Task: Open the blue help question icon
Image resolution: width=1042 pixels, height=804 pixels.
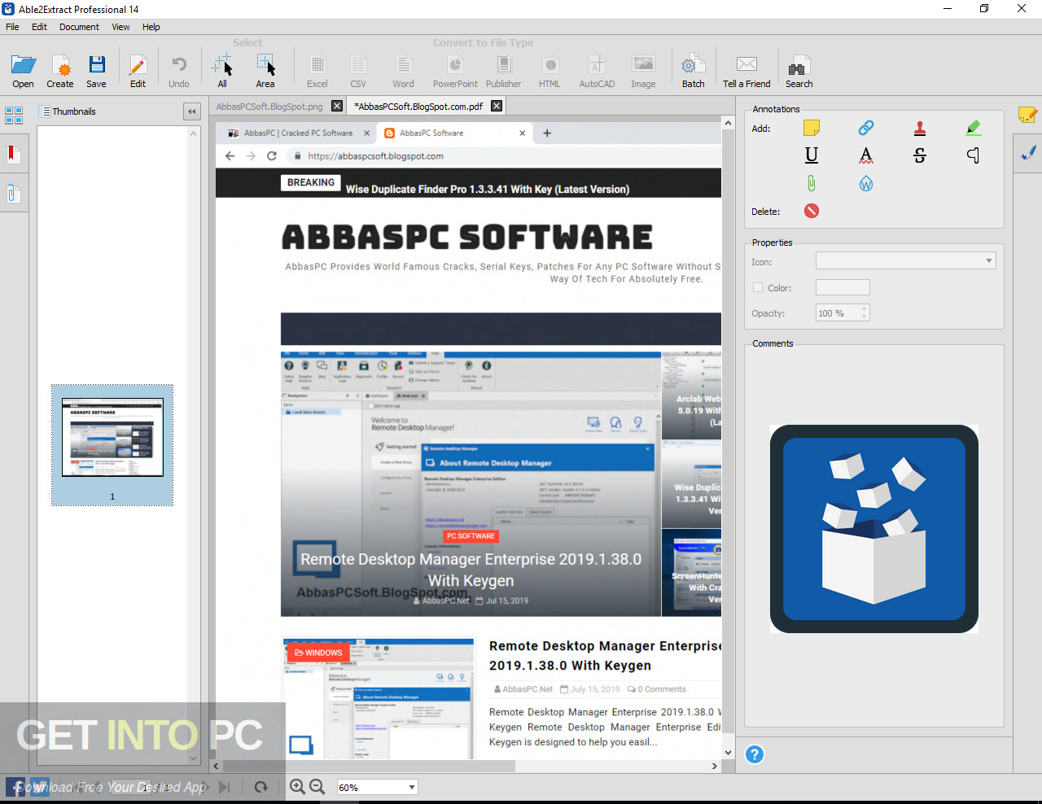Action: click(755, 754)
